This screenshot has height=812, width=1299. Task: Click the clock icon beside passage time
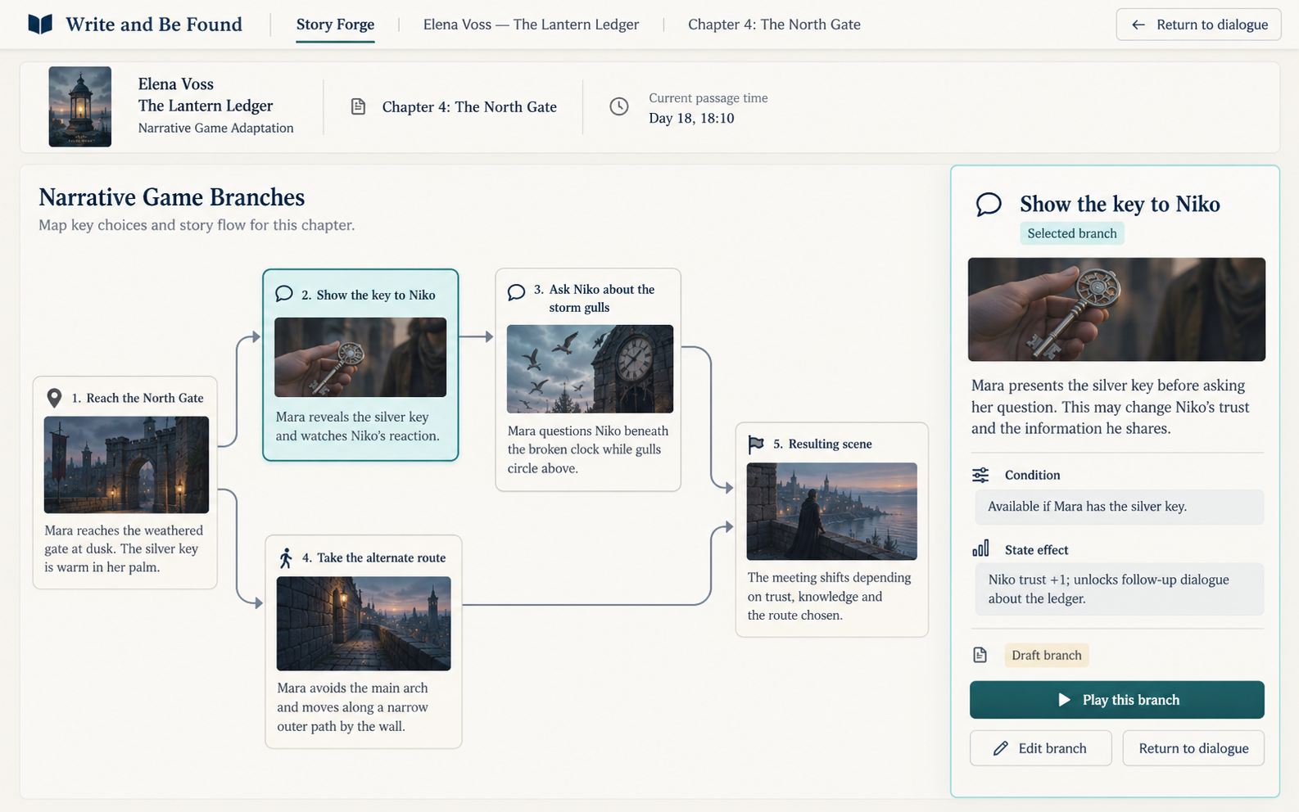pyautogui.click(x=619, y=106)
